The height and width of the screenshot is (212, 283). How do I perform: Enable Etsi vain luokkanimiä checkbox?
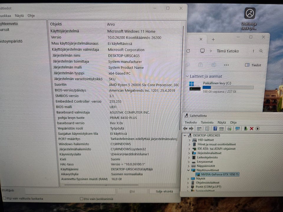pos(82,199)
